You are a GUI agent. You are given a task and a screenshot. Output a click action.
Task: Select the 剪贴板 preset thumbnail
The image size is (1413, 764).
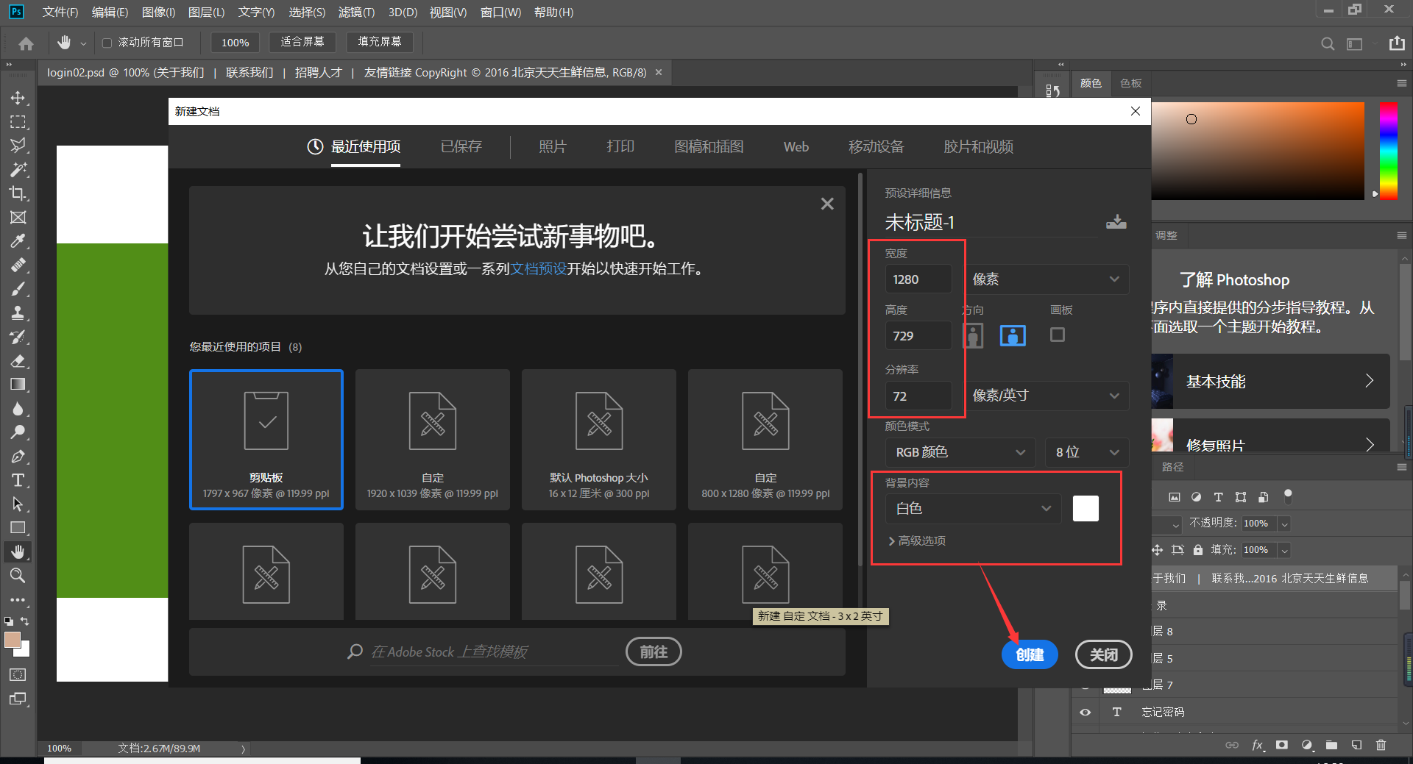(x=266, y=439)
